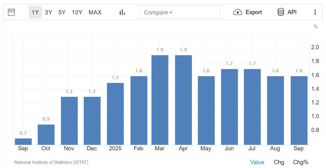Select the 10Y time range

tap(77, 12)
